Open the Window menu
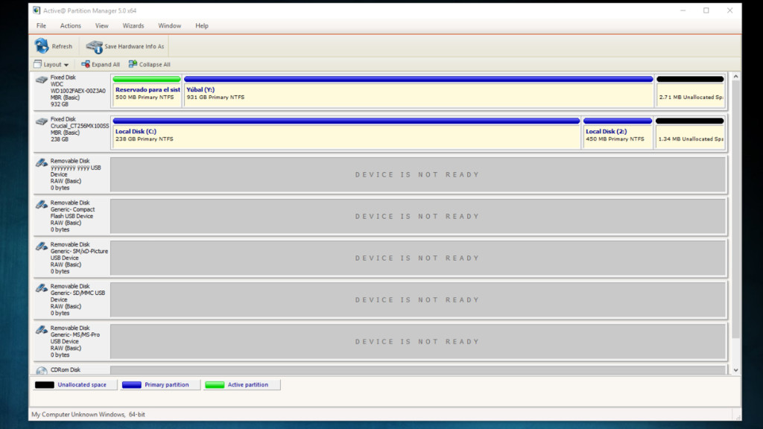Image resolution: width=763 pixels, height=429 pixels. tap(169, 26)
